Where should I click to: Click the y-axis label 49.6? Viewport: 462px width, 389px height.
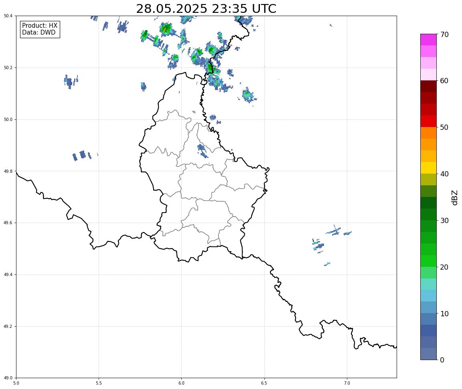coord(8,223)
